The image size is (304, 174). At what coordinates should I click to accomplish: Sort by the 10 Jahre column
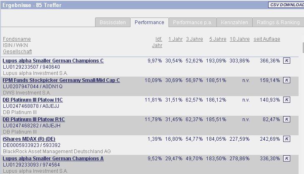240,39
